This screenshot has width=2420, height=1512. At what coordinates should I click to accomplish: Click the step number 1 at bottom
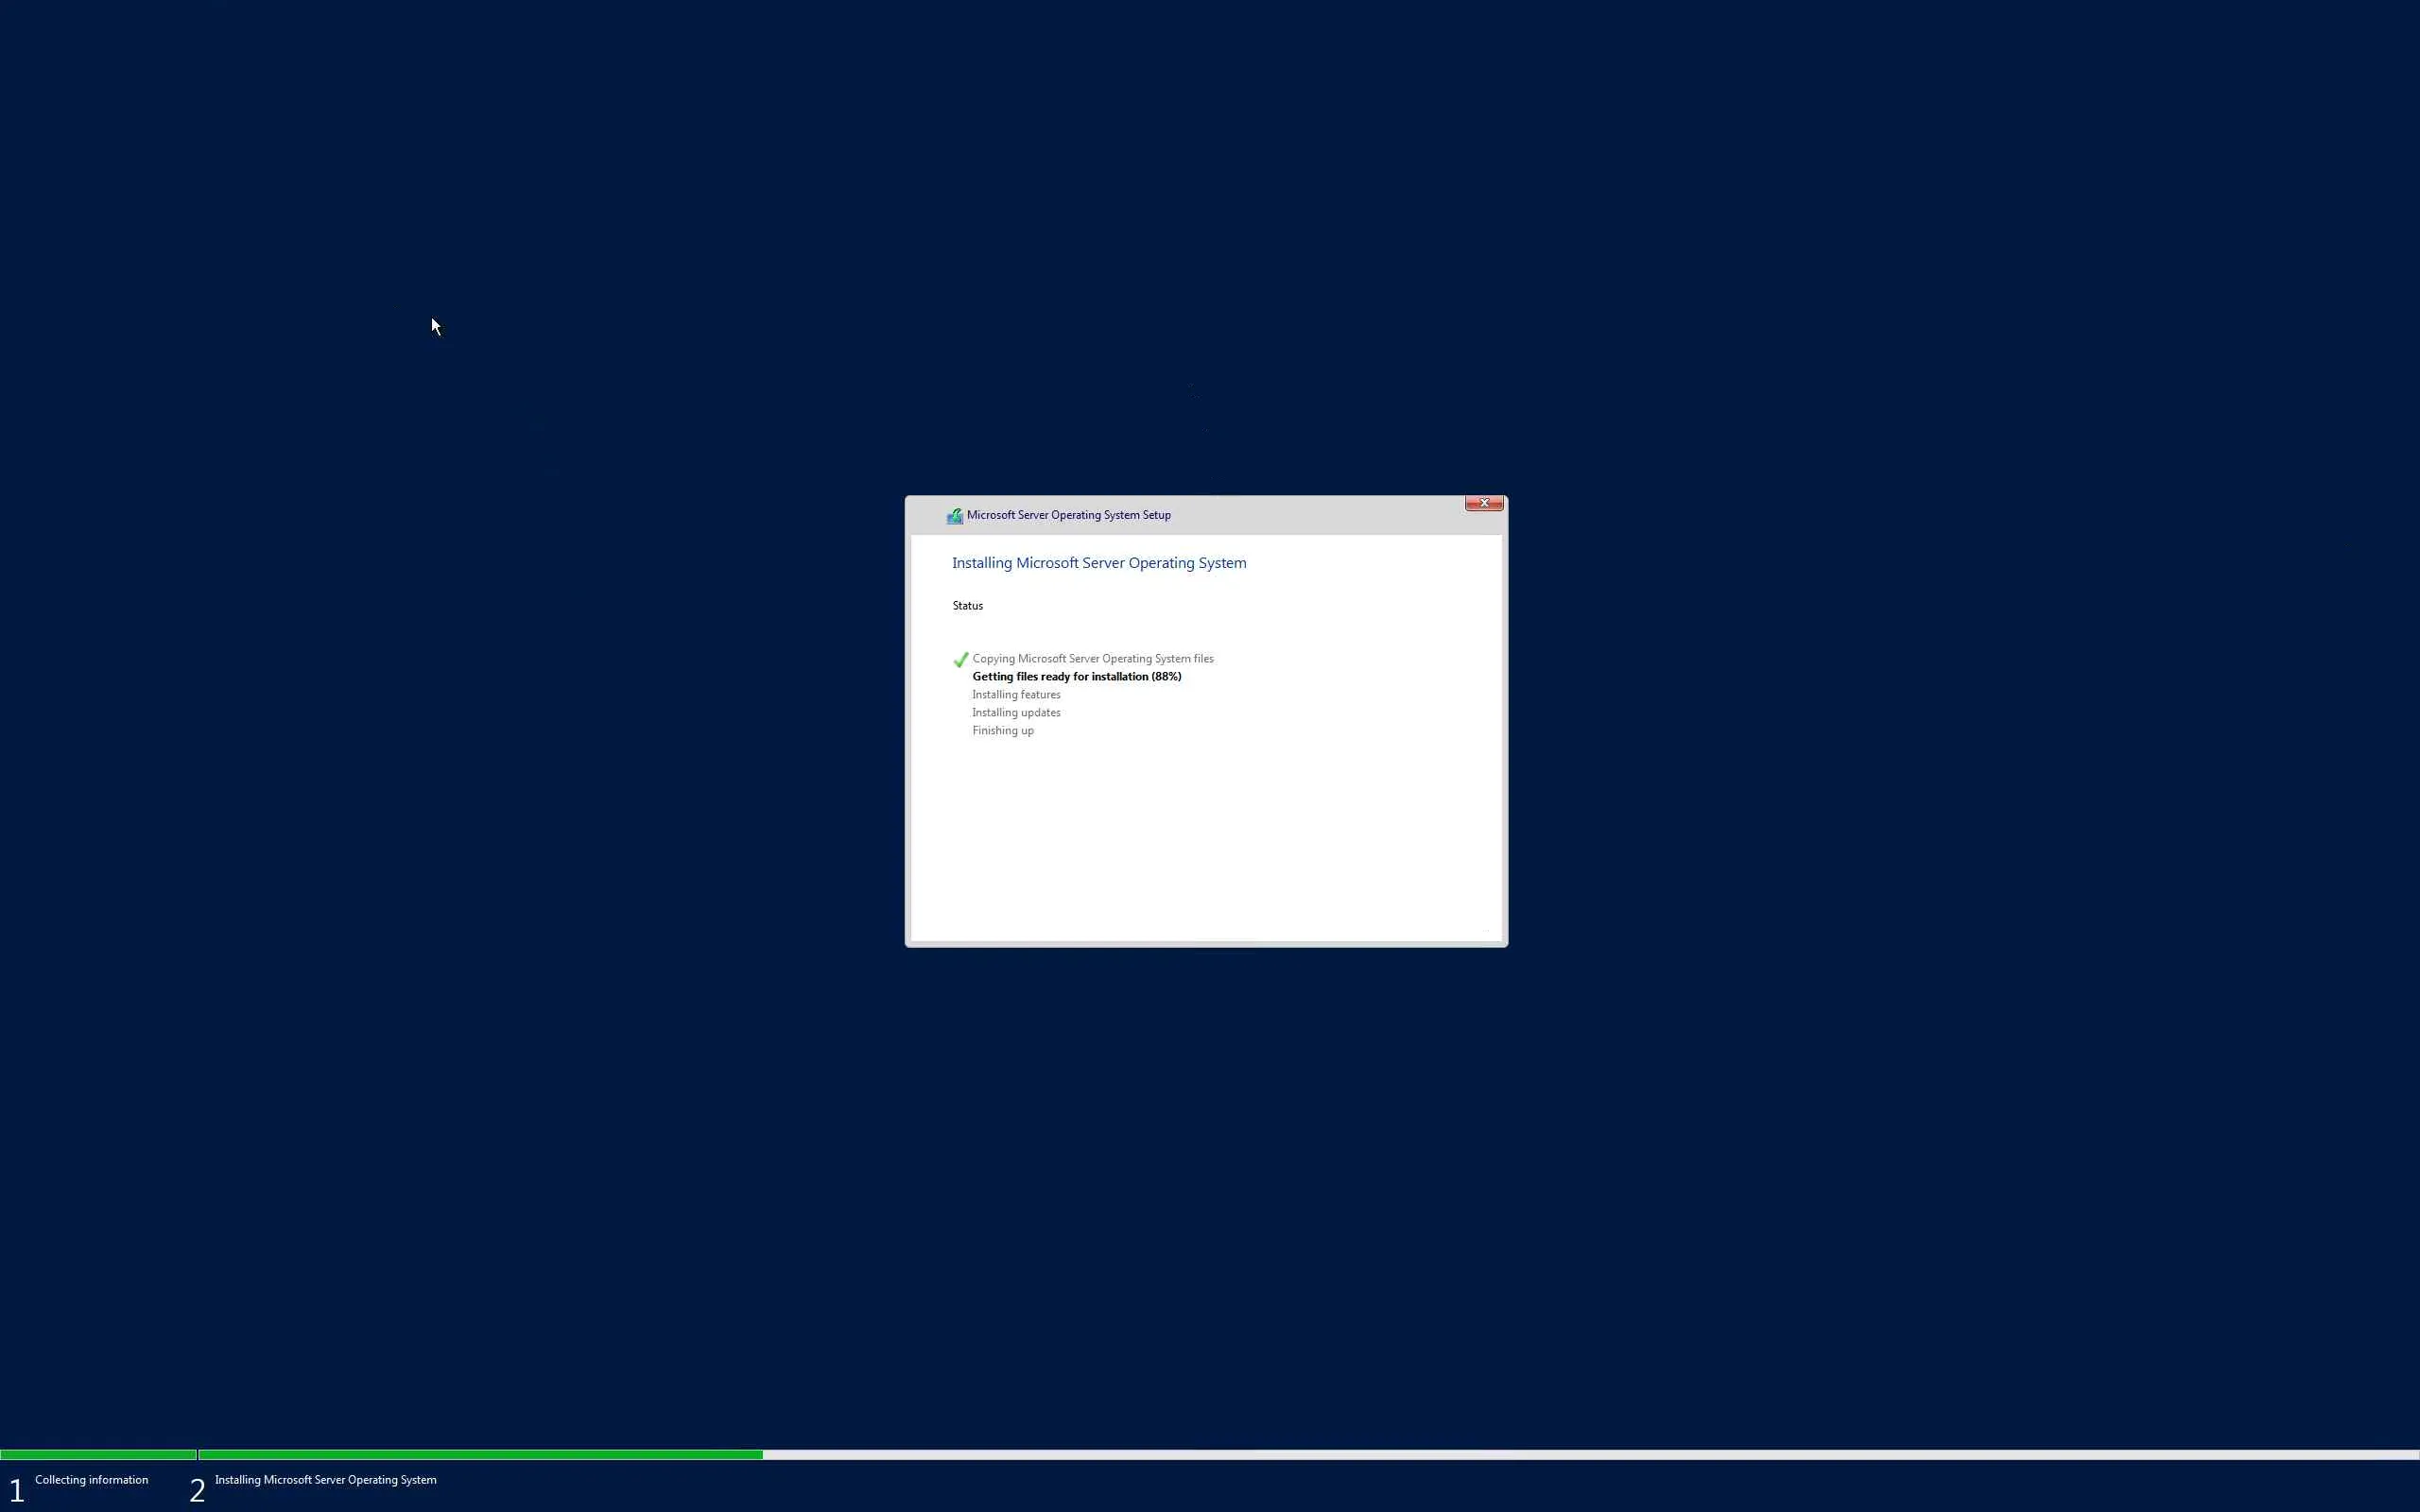pyautogui.click(x=16, y=1490)
